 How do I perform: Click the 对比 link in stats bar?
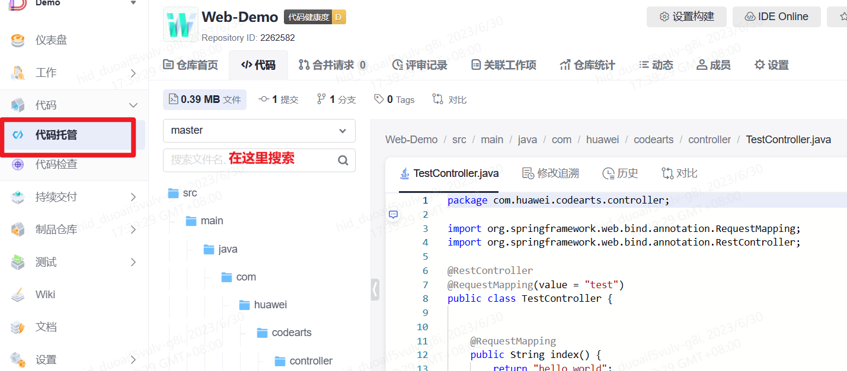(449, 99)
